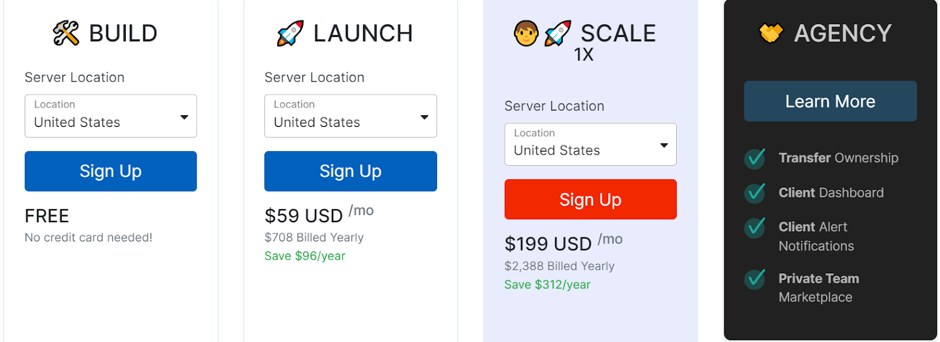Click the No credit card needed text
The image size is (940, 342).
point(88,237)
